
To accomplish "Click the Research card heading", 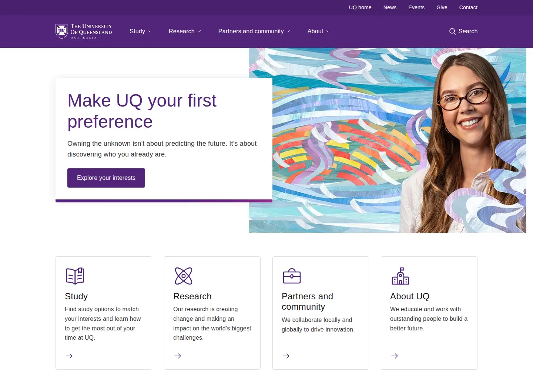I will pyautogui.click(x=192, y=296).
